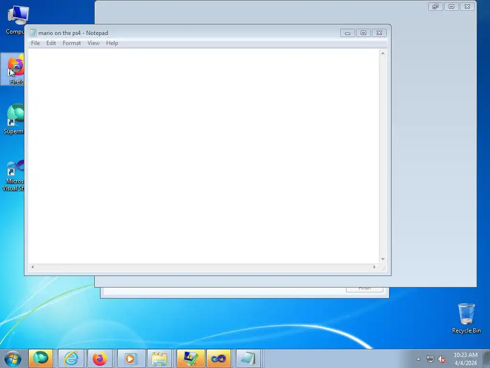Close the large background window
The height and width of the screenshot is (368, 490).
click(467, 6)
